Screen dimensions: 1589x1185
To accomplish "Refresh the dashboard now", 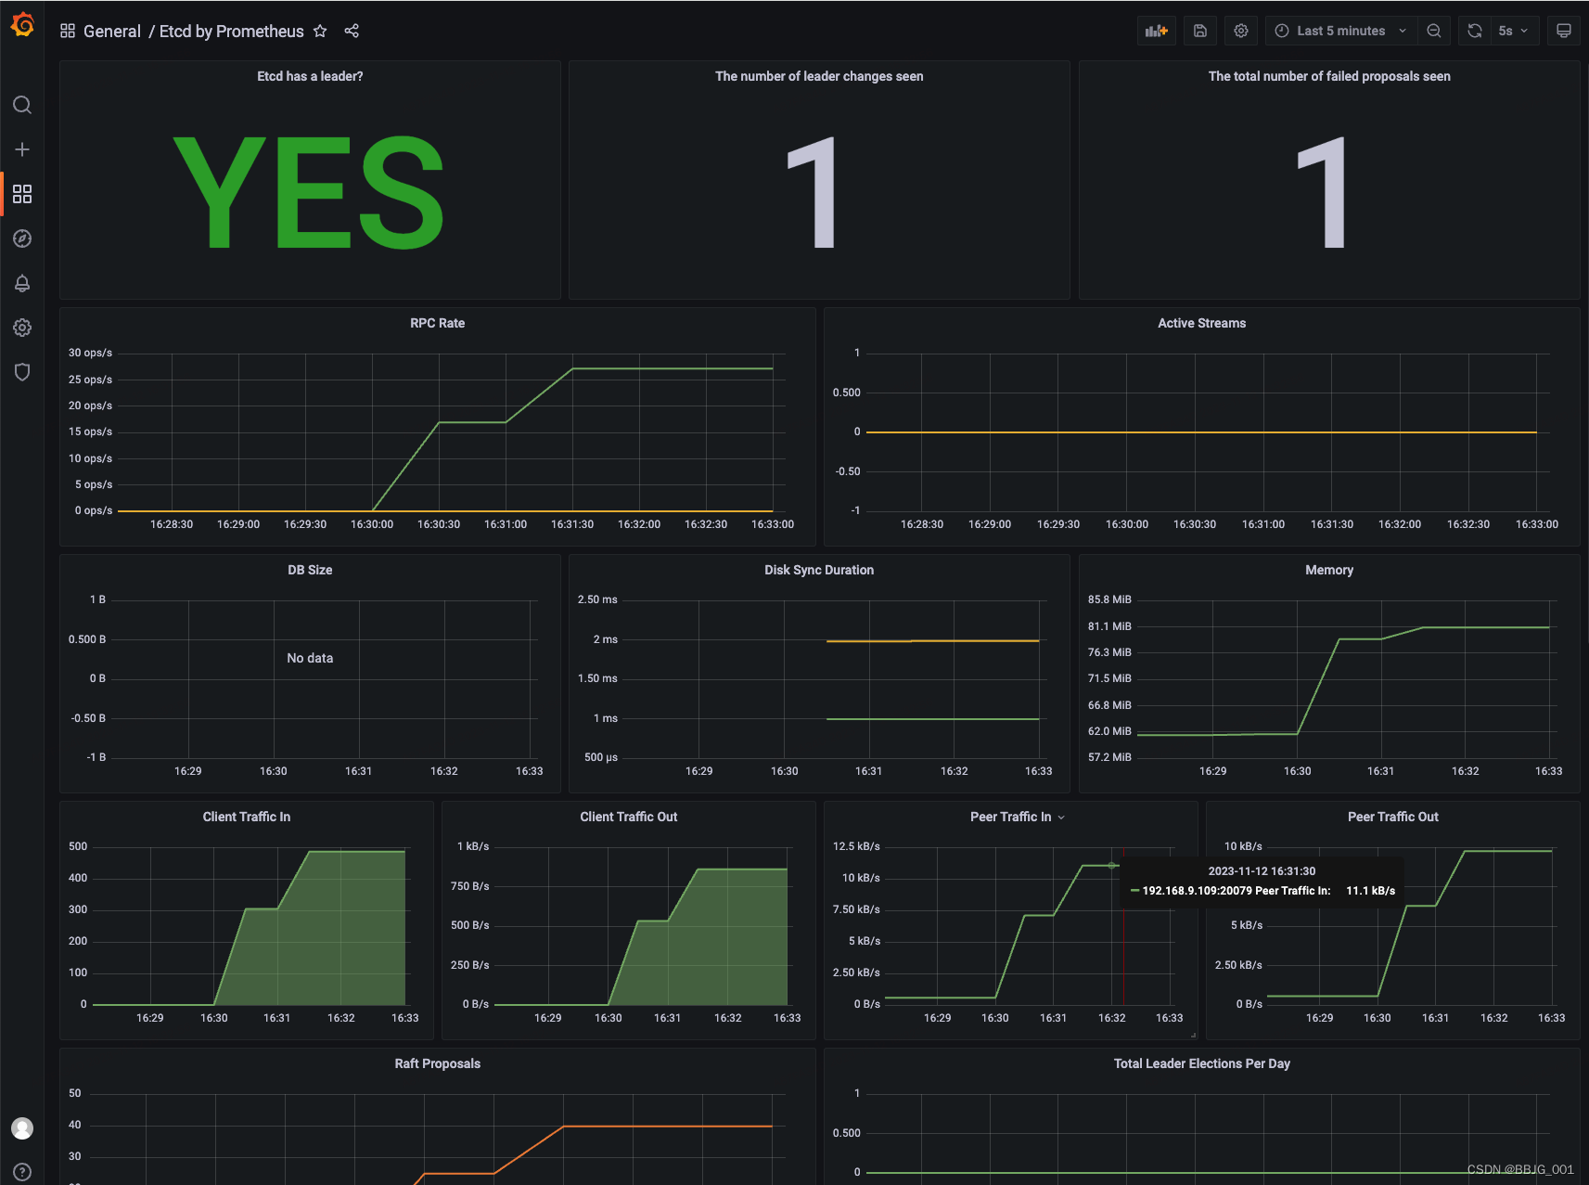I will coord(1475,31).
